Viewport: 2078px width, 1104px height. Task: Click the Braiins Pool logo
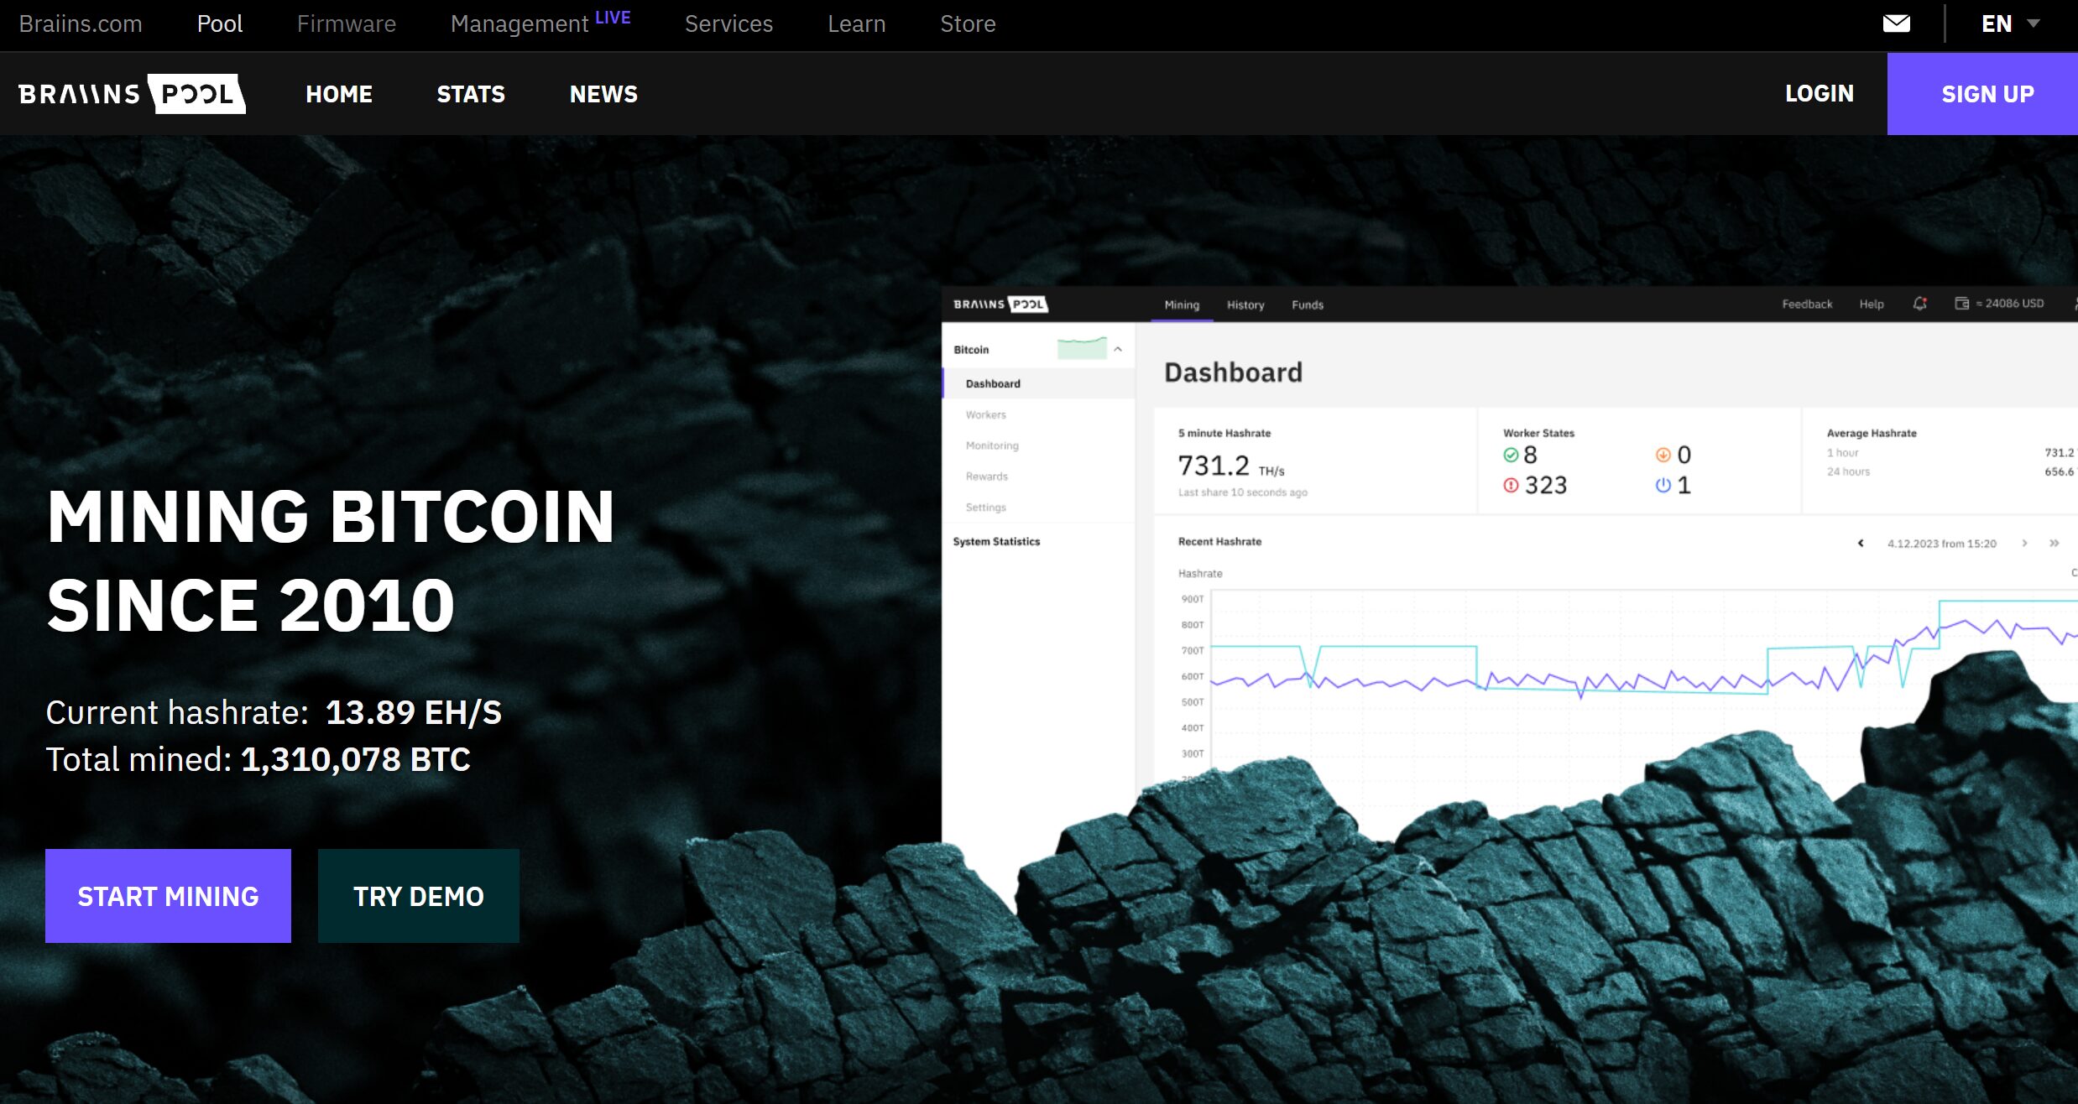[x=132, y=94]
